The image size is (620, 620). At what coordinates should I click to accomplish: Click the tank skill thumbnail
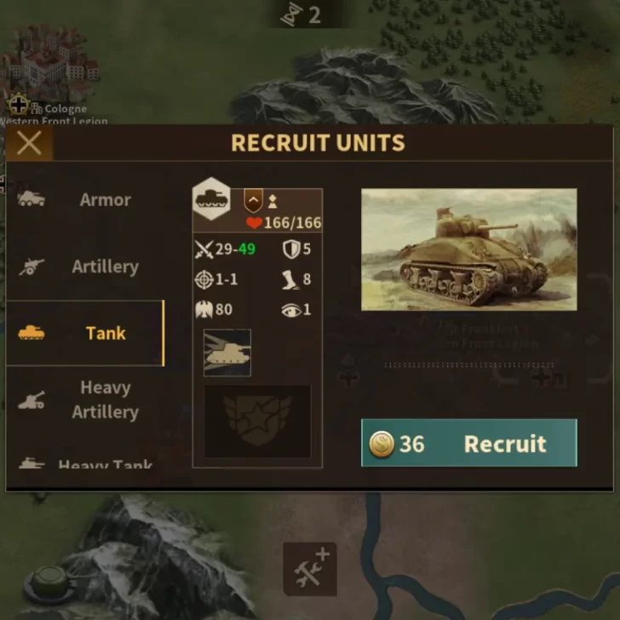[x=227, y=353]
